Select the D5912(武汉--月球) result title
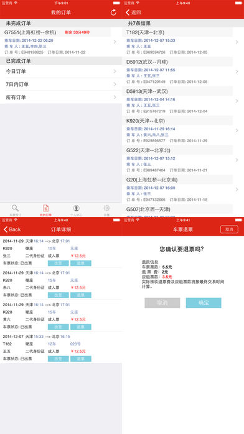 (147, 62)
